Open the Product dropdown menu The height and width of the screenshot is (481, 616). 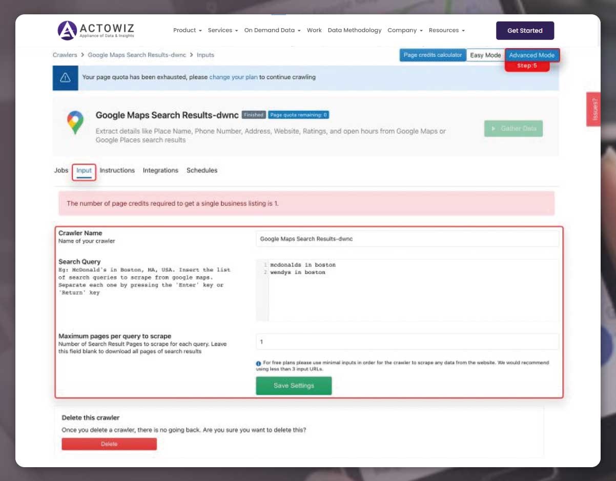point(188,30)
